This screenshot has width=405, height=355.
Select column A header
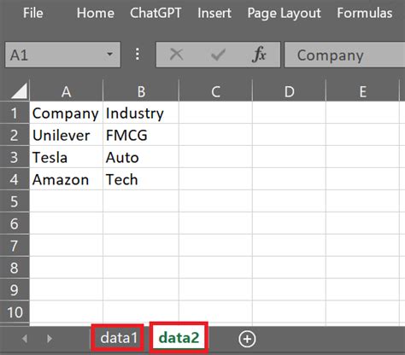[66, 91]
